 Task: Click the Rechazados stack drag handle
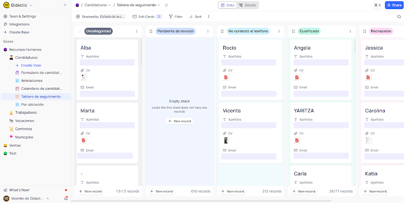pos(364,31)
